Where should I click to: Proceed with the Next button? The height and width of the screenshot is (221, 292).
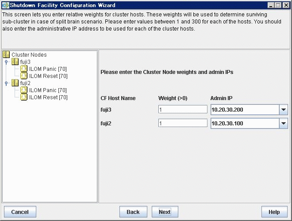[x=165, y=212]
